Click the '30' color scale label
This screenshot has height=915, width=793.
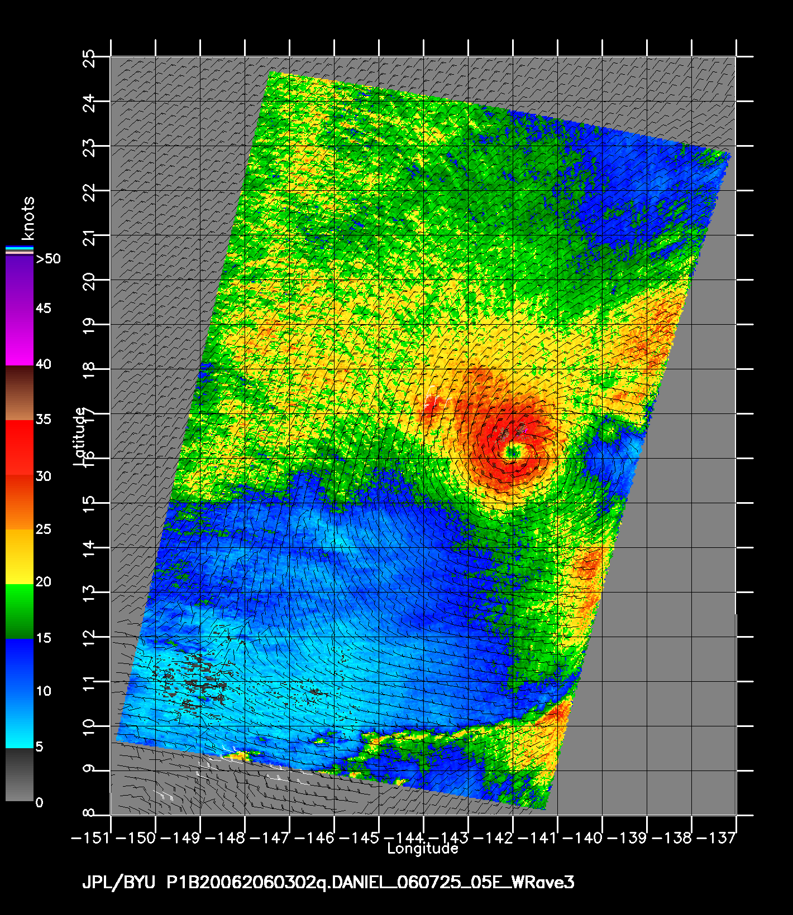coord(44,476)
